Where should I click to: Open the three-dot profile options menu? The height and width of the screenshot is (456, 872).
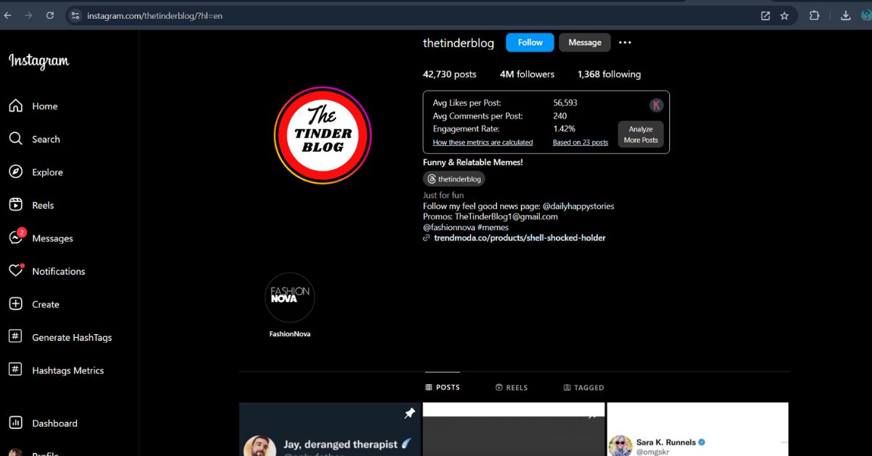click(x=625, y=43)
